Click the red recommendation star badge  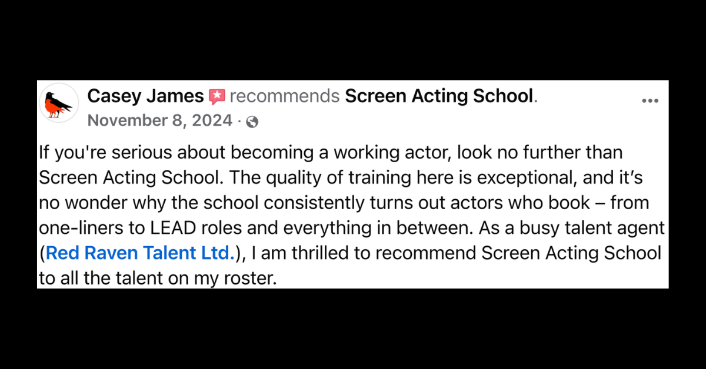click(x=217, y=96)
